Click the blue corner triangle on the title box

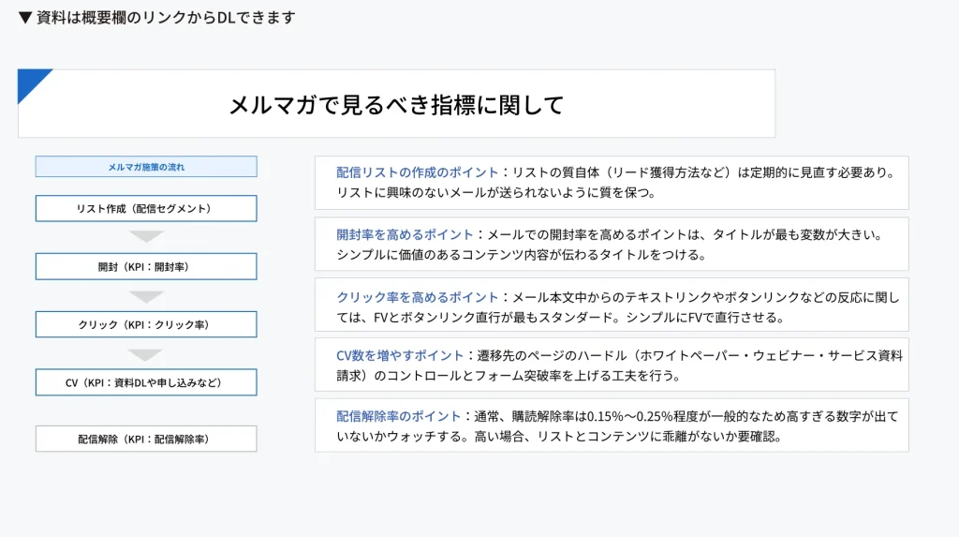tap(30, 82)
